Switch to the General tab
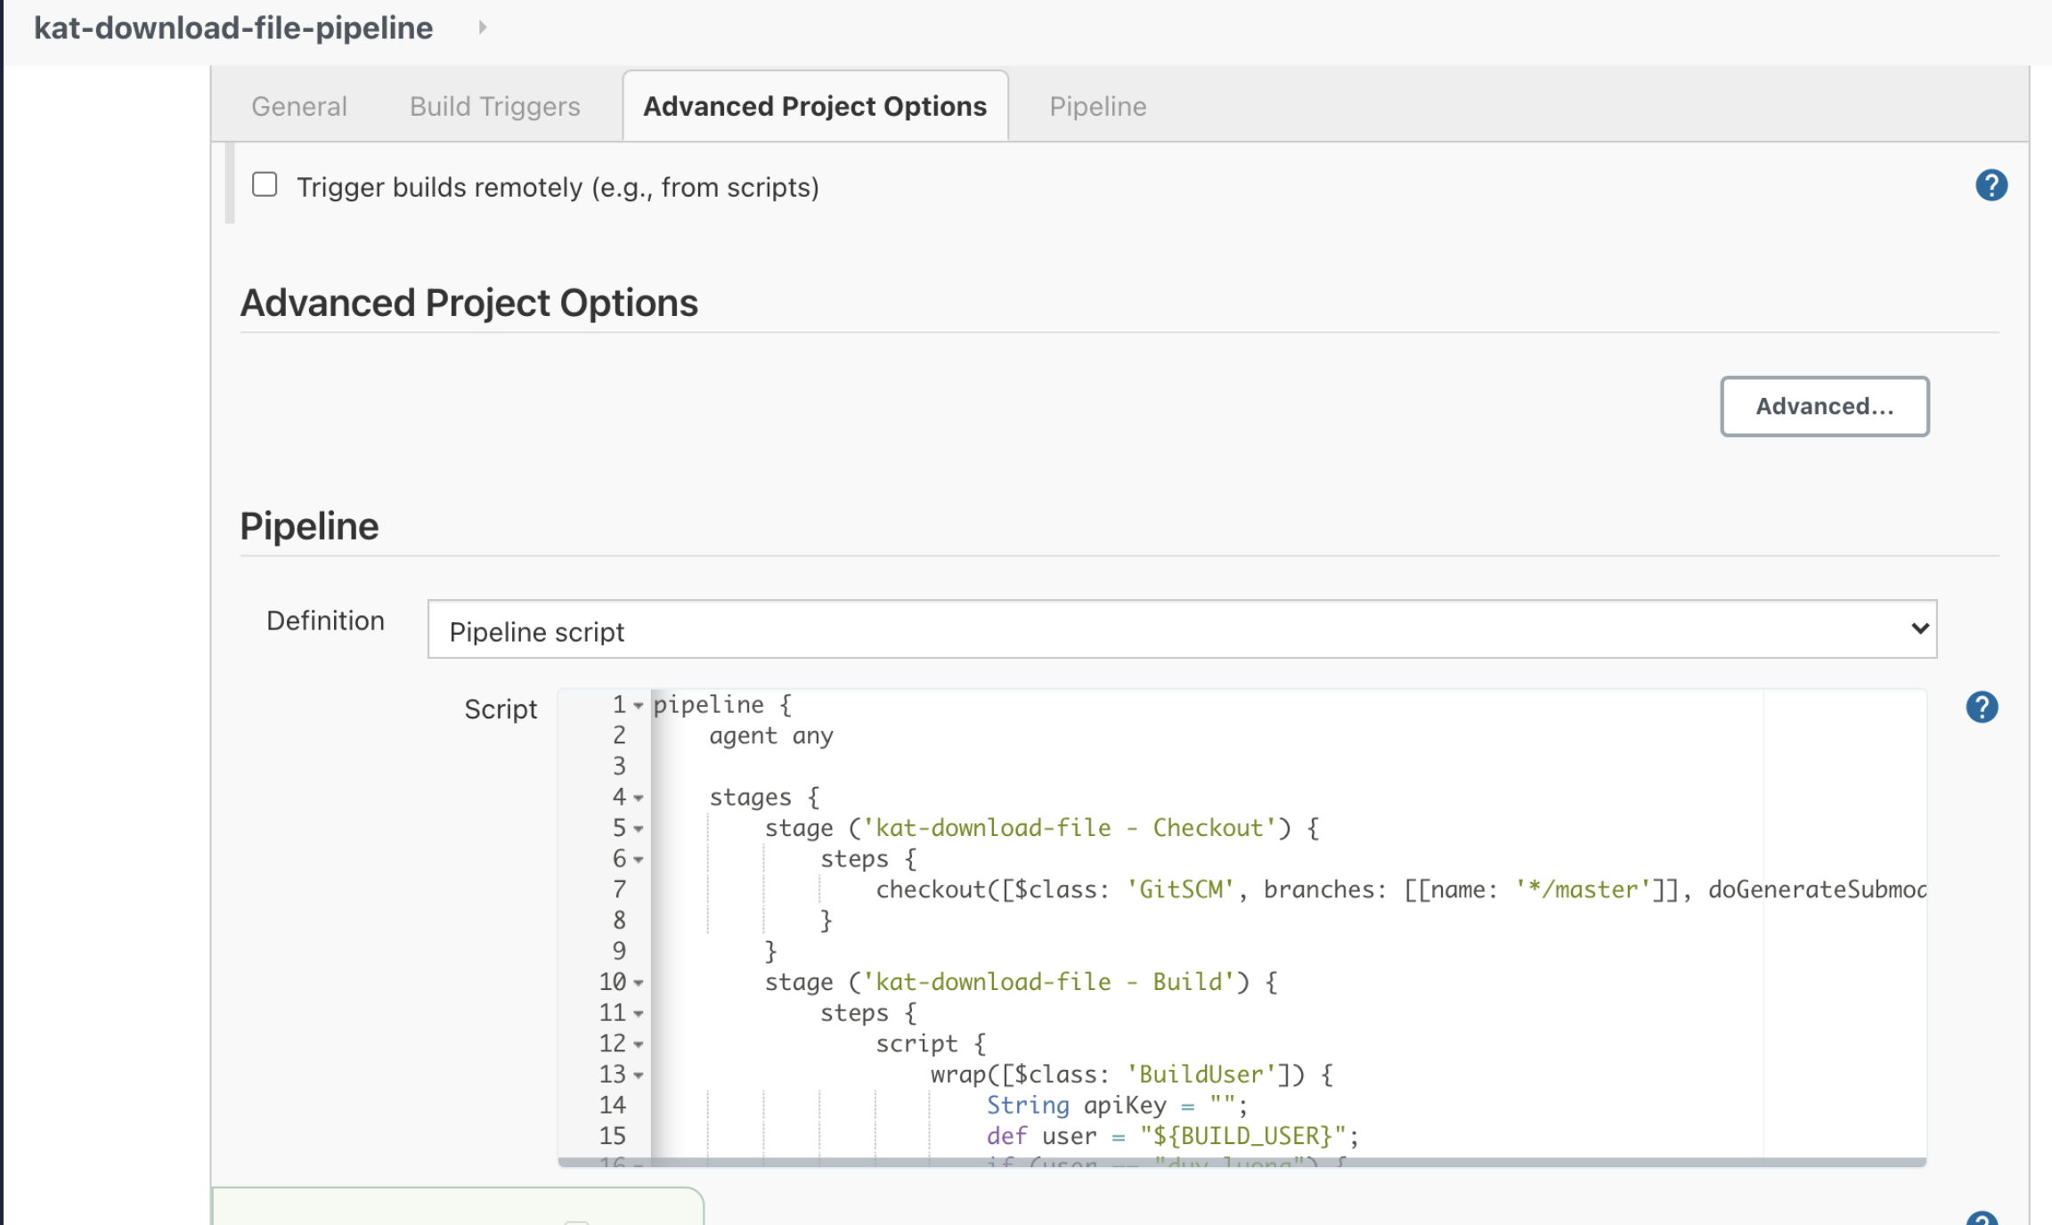The image size is (2052, 1225). (x=299, y=106)
